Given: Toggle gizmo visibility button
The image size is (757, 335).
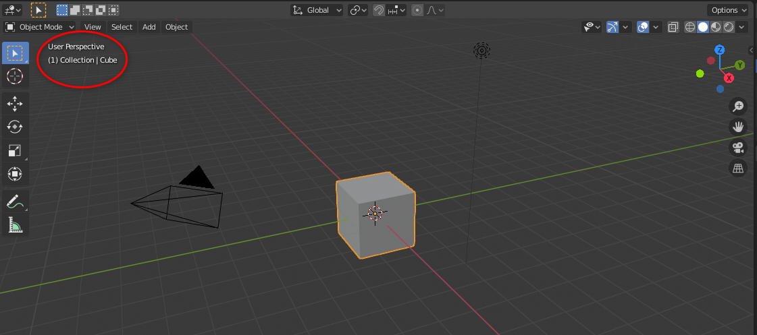Looking at the screenshot, I should (612, 27).
